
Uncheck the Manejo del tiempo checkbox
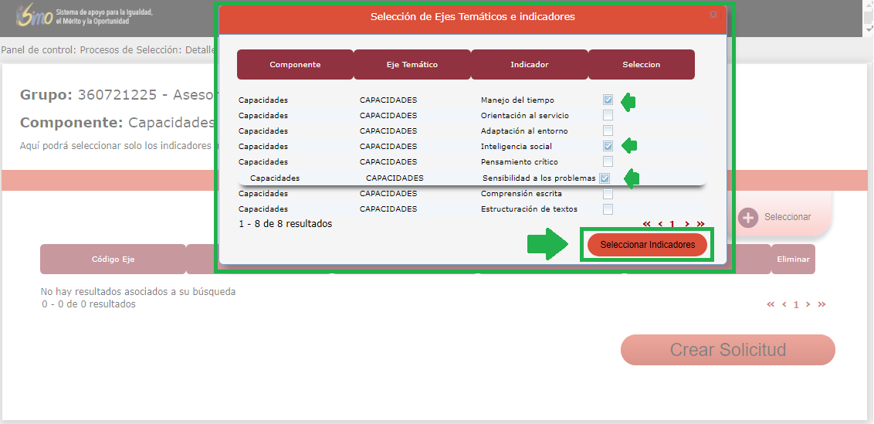pos(608,100)
